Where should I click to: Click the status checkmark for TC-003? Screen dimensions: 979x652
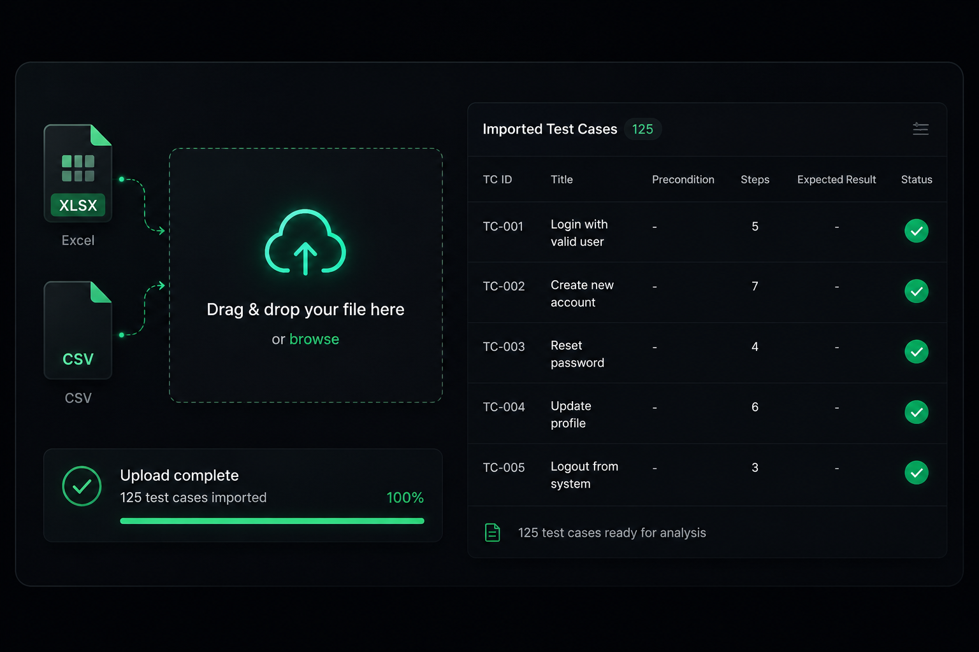pos(917,351)
